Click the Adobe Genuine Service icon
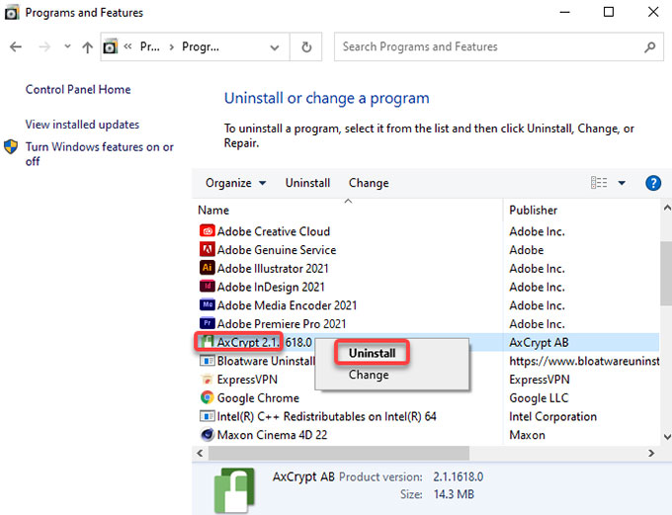Screen dimensions: 672x515 (x=207, y=249)
